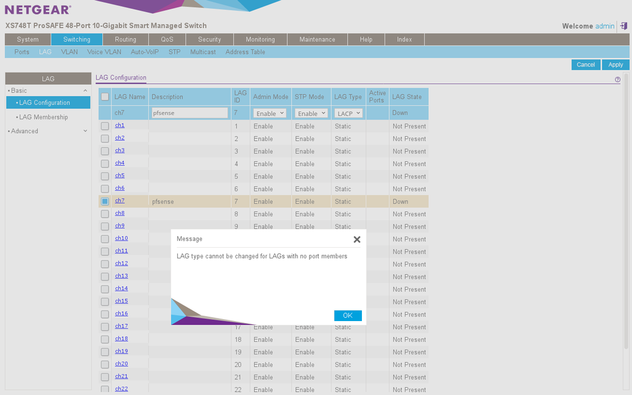
Task: Open the STP Mode Enable dropdown
Action: click(311, 114)
